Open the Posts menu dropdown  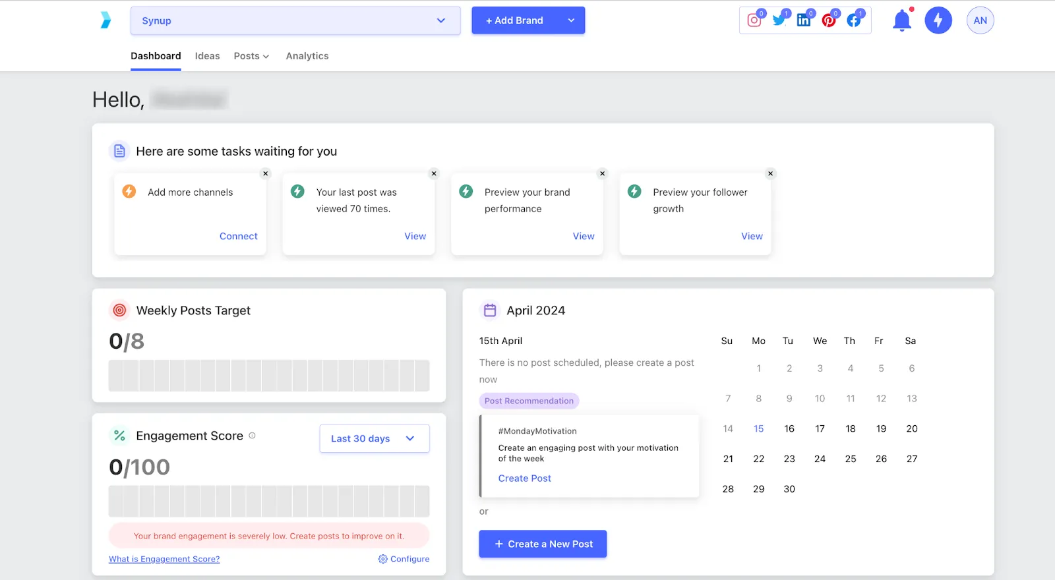pos(251,56)
